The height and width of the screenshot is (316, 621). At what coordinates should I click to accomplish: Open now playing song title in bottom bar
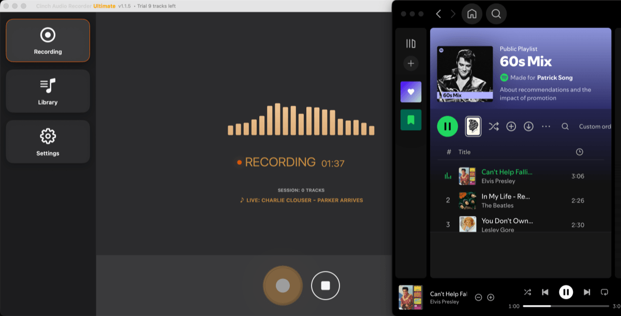449,294
